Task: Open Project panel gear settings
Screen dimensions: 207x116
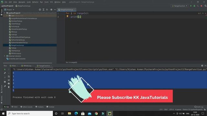Action: pyautogui.click(x=51, y=10)
